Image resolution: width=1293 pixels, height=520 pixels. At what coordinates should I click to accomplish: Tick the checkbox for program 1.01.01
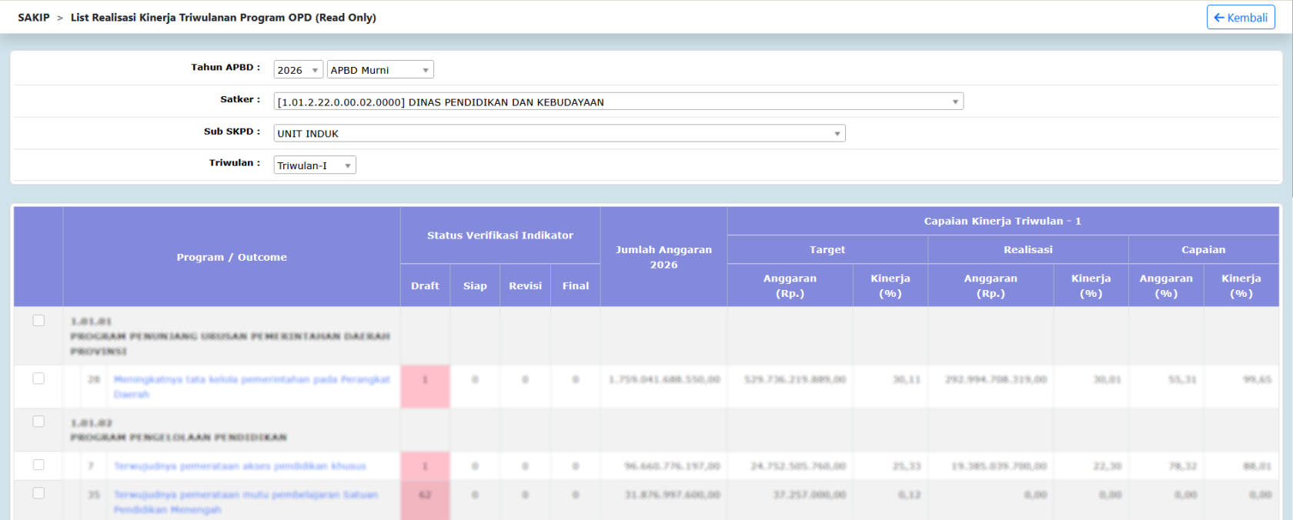[x=38, y=320]
